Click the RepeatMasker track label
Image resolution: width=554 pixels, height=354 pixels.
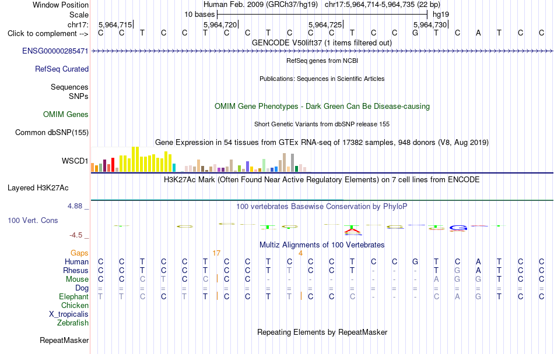click(x=64, y=341)
